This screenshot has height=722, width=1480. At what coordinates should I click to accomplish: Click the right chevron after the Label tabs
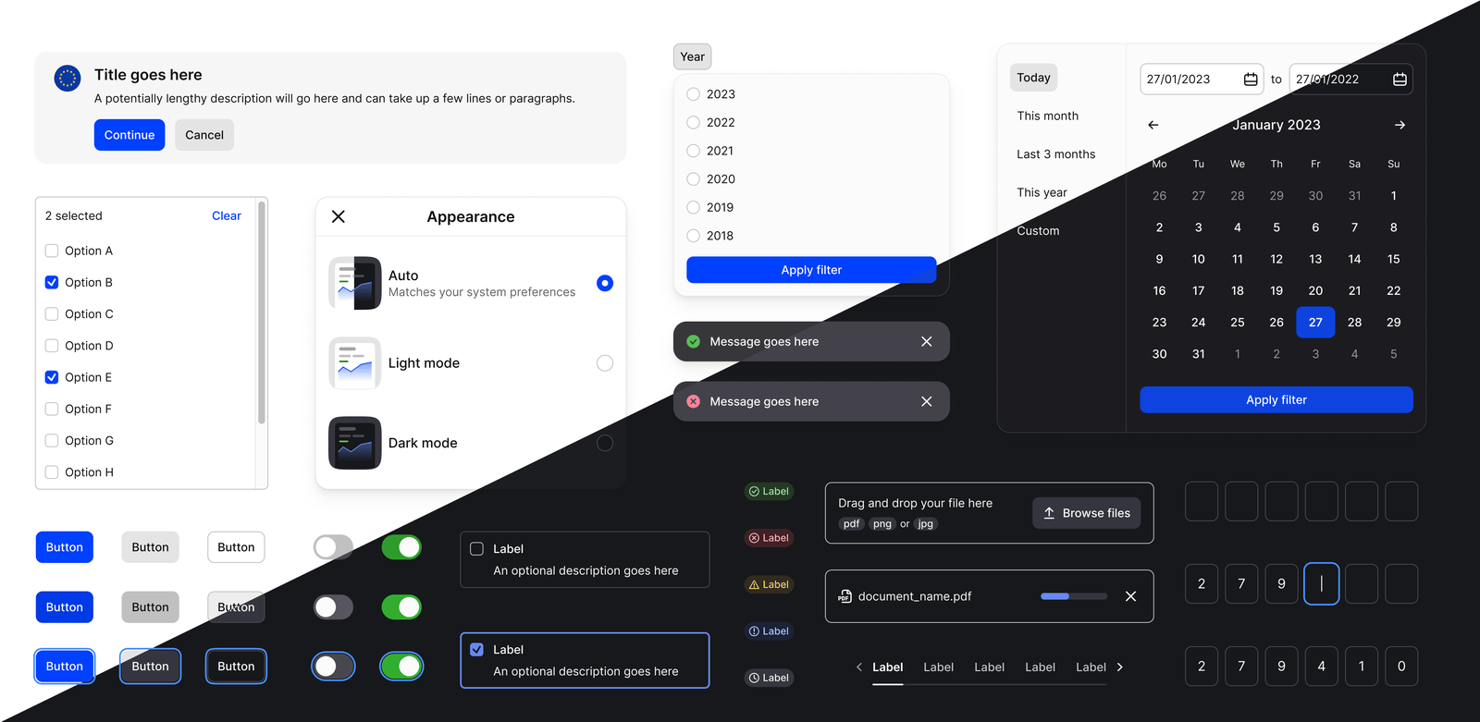(x=1120, y=667)
